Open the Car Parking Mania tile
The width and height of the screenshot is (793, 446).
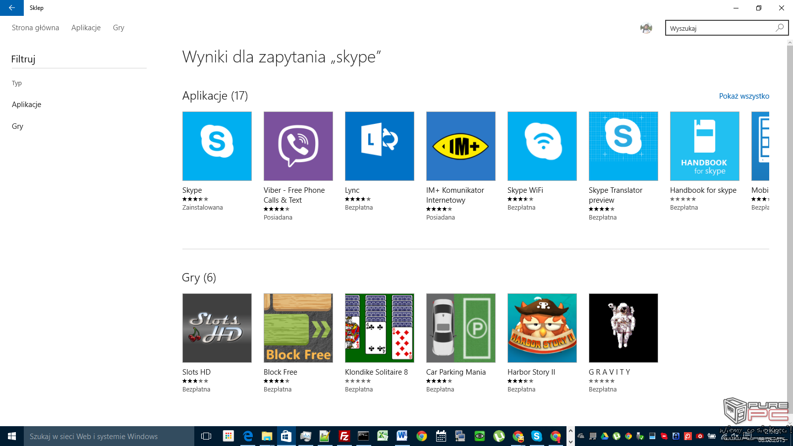click(461, 328)
